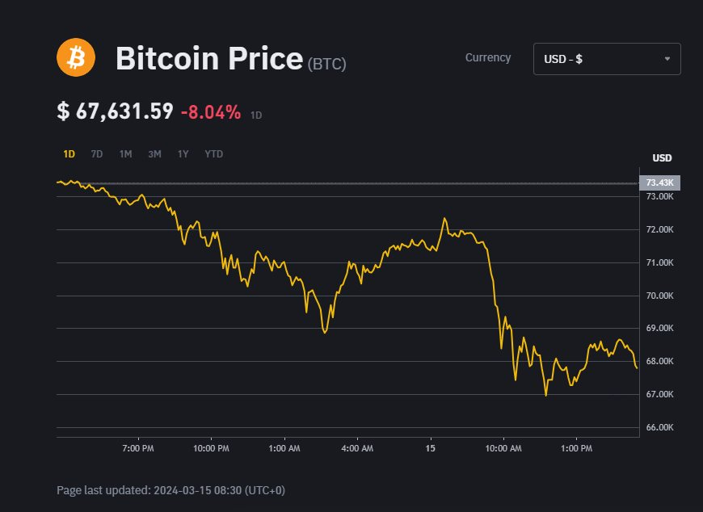Screen dimensions: 703x512
Task: Click the USD label above price axis
Action: click(x=662, y=157)
